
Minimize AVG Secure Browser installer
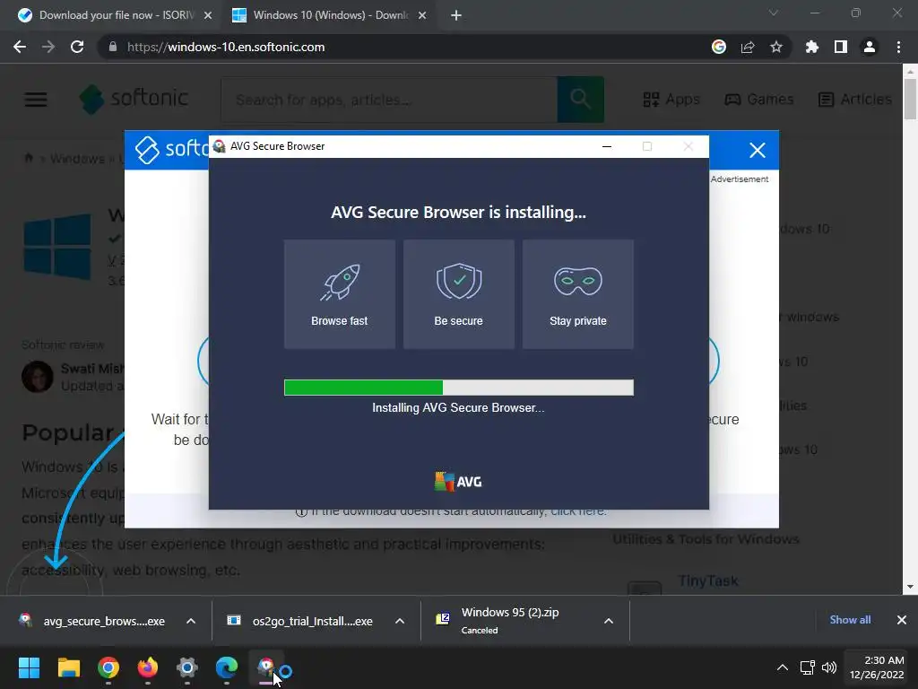[607, 146]
